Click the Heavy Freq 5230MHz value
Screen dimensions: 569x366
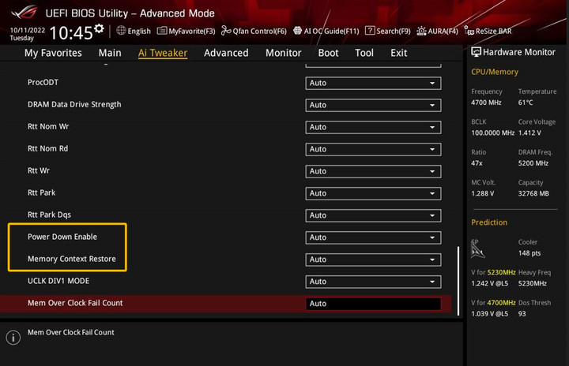pos(533,284)
